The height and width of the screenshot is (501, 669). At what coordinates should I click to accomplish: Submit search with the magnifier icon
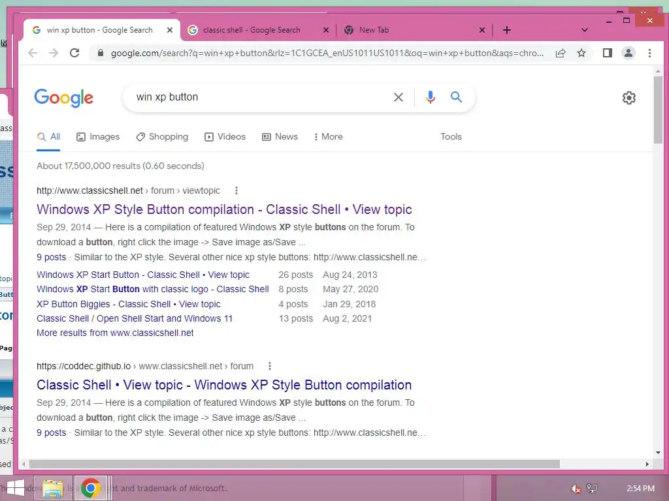(x=457, y=97)
